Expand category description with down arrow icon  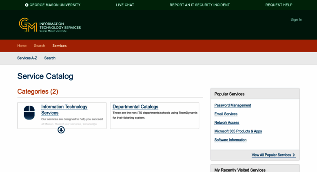tap(61, 130)
